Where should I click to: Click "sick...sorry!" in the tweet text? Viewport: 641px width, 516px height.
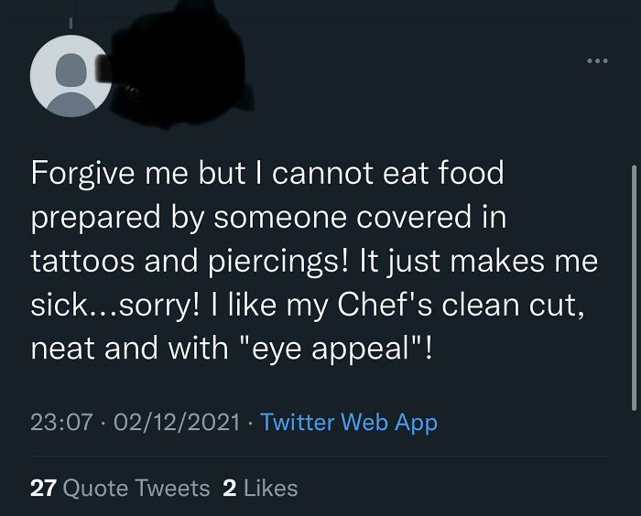coord(115,306)
